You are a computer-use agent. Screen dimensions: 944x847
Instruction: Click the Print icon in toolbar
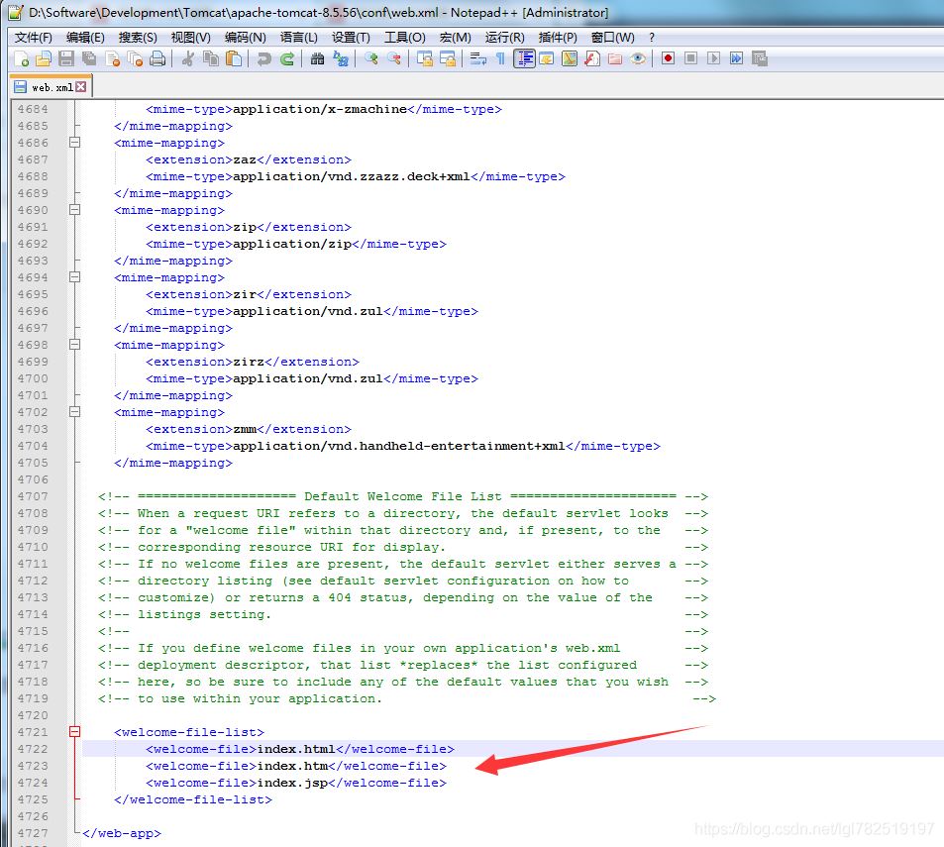click(157, 59)
